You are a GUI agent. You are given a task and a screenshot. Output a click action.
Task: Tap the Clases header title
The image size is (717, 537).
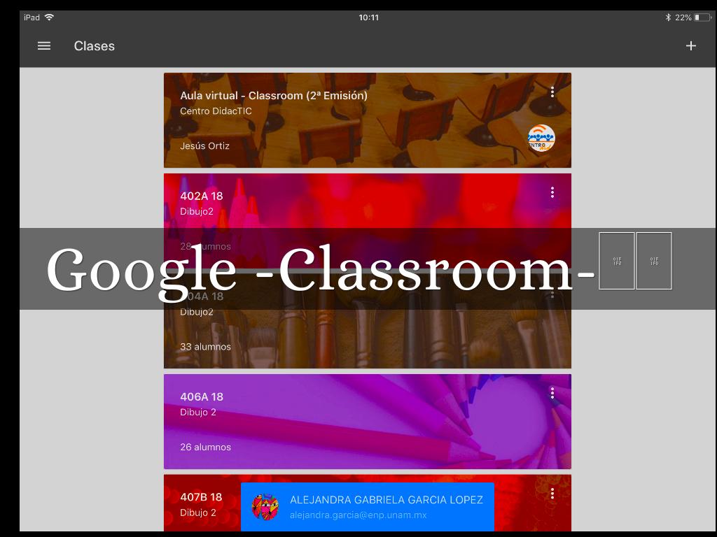coord(95,46)
